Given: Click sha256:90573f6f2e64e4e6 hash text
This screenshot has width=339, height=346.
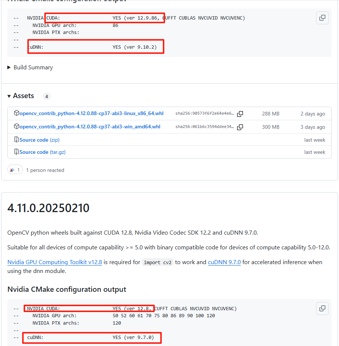Looking at the screenshot, I should [205, 113].
